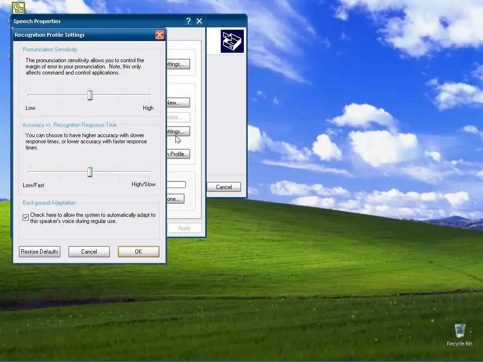Click the Microphone button in Speech Properties

coord(175,199)
